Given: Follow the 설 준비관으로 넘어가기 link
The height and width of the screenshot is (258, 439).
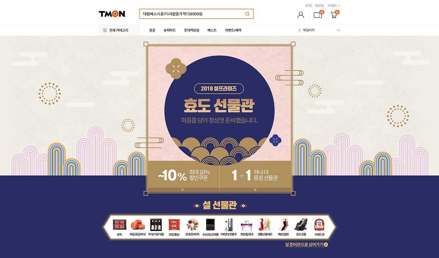Looking at the screenshot, I should point(307,245).
